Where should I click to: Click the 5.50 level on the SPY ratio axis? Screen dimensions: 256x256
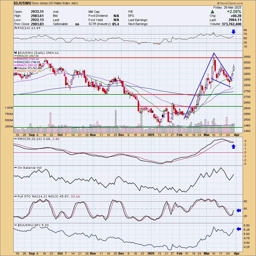[247, 226]
